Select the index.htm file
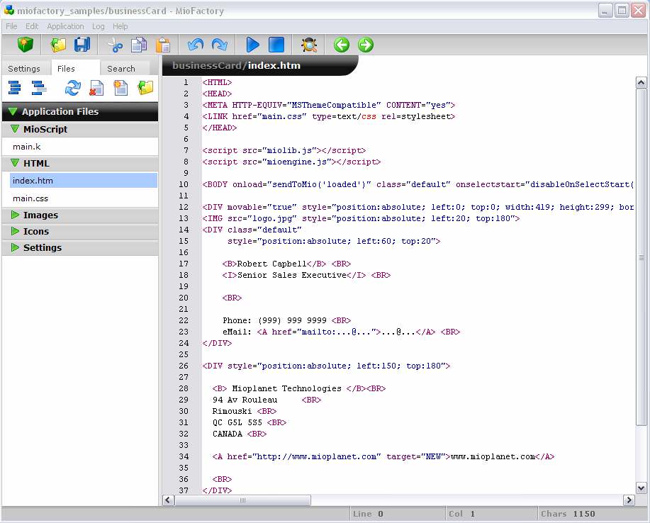The image size is (650, 523). click(84, 181)
